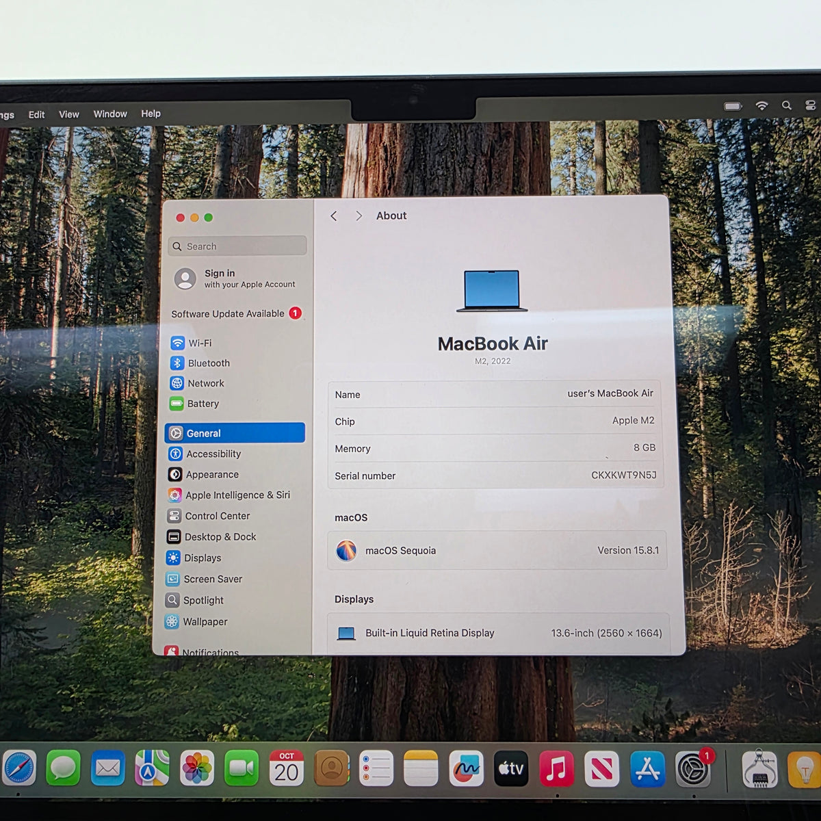
Task: Open Freeform from the Dock
Action: tap(466, 768)
